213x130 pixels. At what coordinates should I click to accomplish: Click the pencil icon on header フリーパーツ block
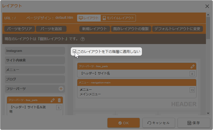tap(192, 66)
